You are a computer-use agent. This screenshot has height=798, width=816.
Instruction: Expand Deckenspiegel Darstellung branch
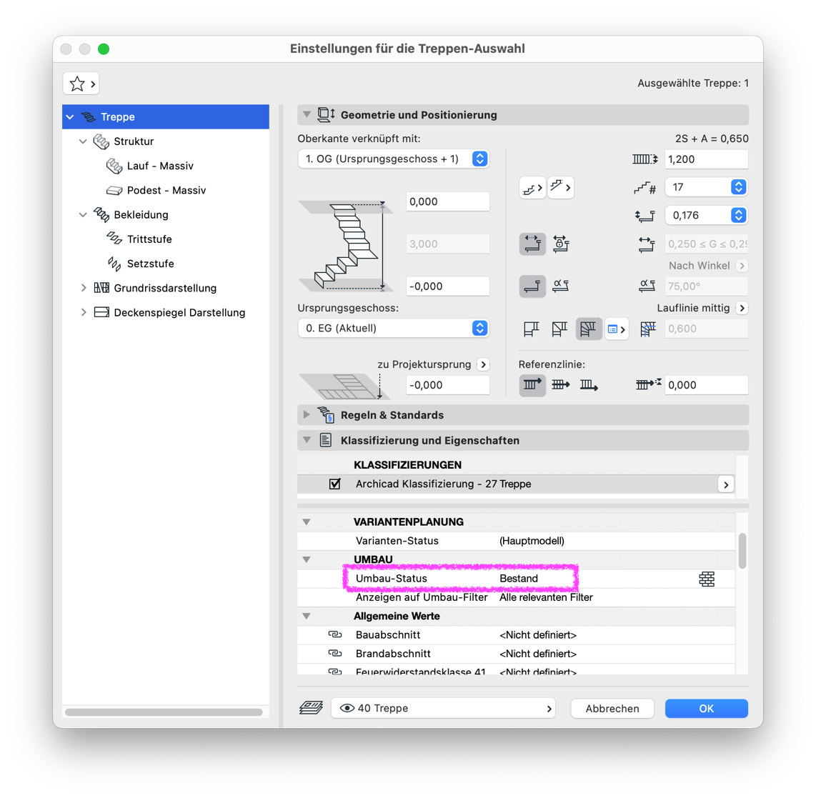tap(84, 312)
